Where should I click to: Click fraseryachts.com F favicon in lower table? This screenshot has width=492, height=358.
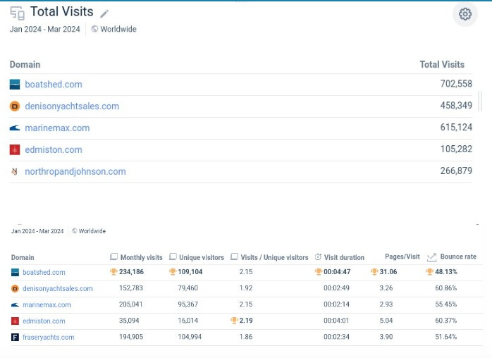click(x=15, y=338)
